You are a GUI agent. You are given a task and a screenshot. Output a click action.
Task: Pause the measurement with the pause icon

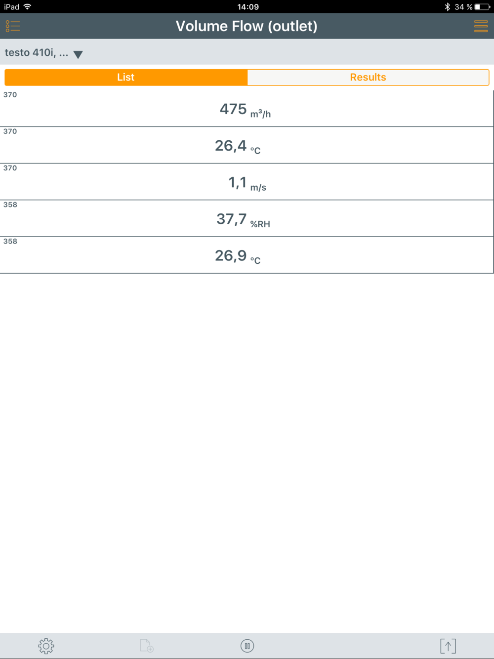point(247,646)
